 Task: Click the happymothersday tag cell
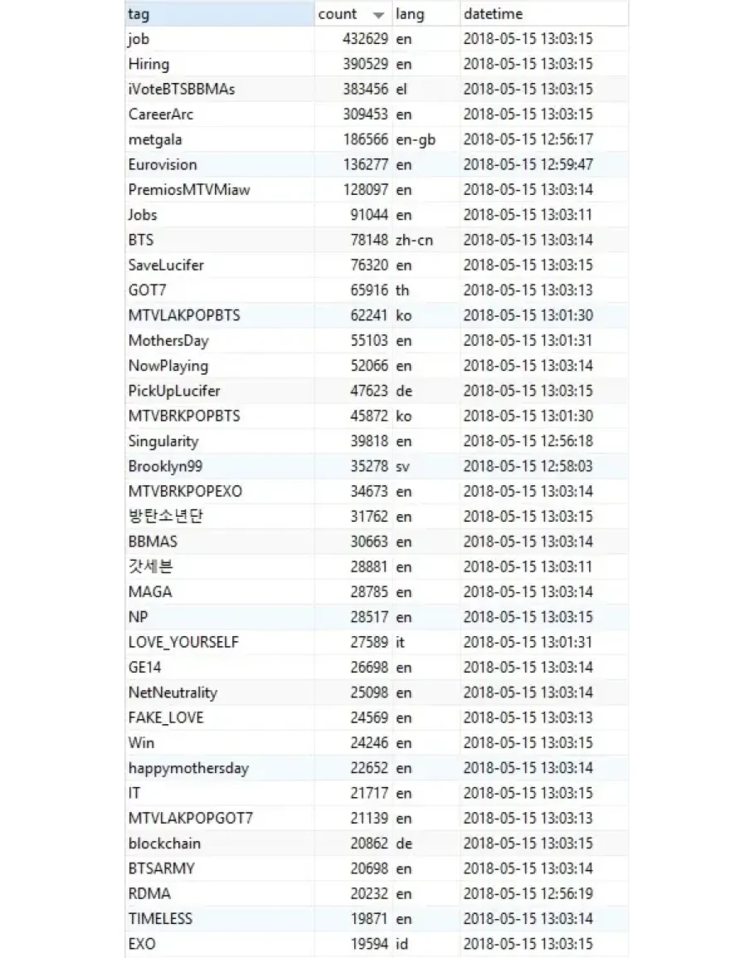tap(188, 768)
